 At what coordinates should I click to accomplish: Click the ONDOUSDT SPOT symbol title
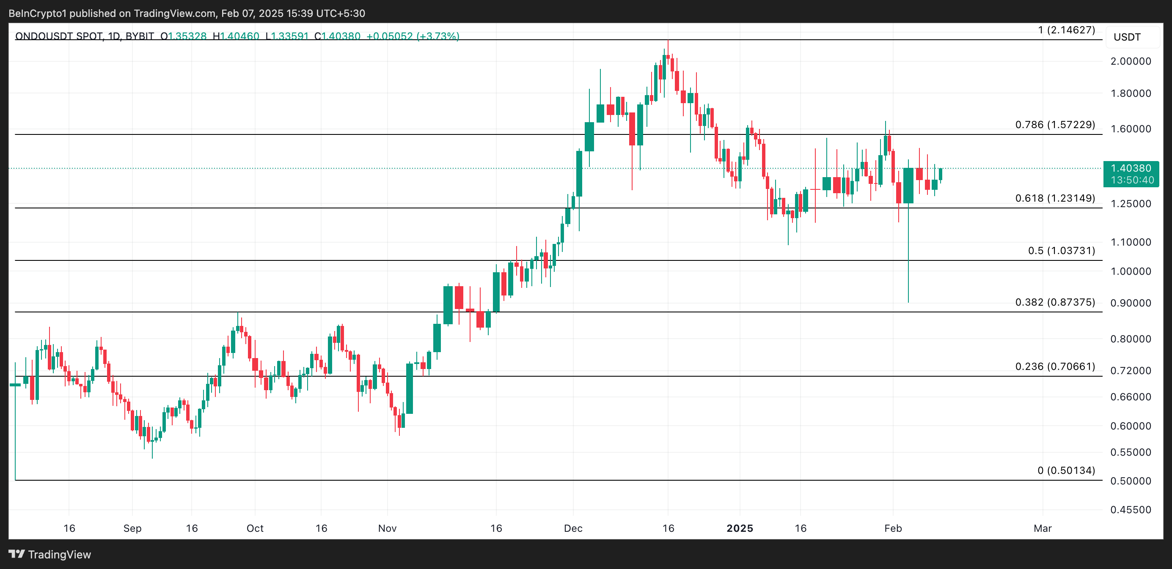point(59,36)
